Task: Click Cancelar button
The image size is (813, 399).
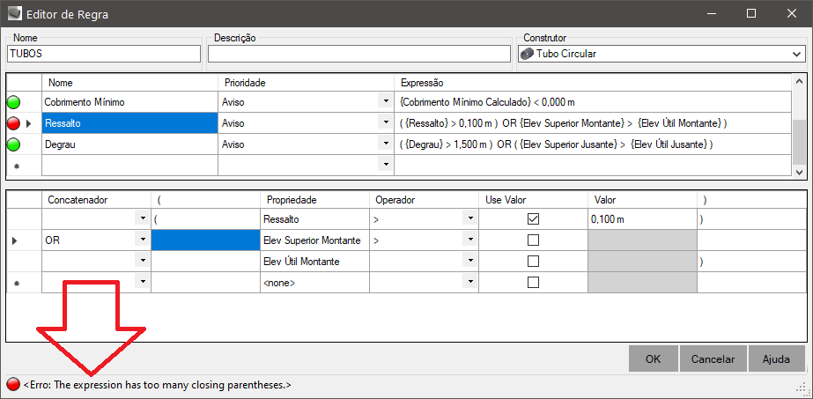Action: (713, 359)
